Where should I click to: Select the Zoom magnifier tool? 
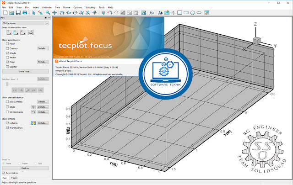[48, 13]
